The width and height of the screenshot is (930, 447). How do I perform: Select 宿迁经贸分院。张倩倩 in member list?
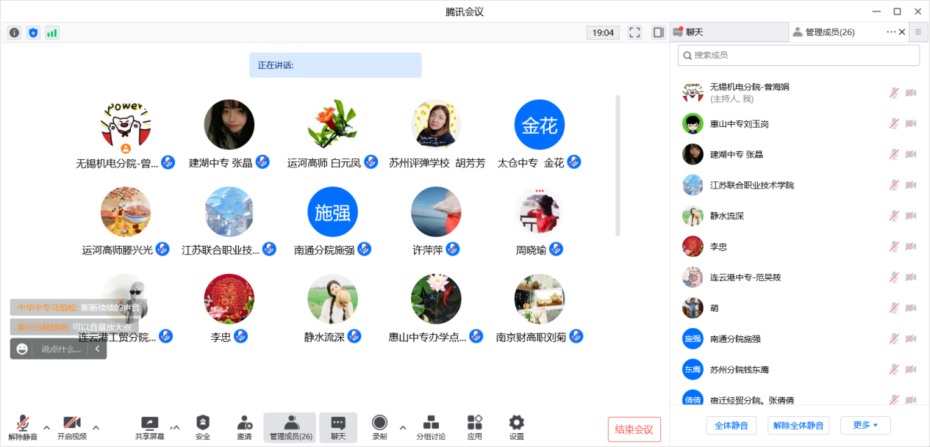pyautogui.click(x=798, y=399)
